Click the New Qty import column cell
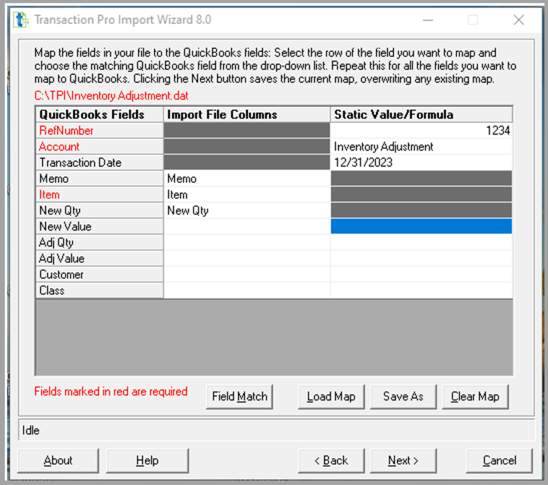 click(247, 210)
